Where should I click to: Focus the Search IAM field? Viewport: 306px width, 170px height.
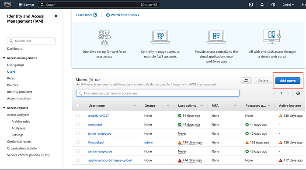click(31, 41)
